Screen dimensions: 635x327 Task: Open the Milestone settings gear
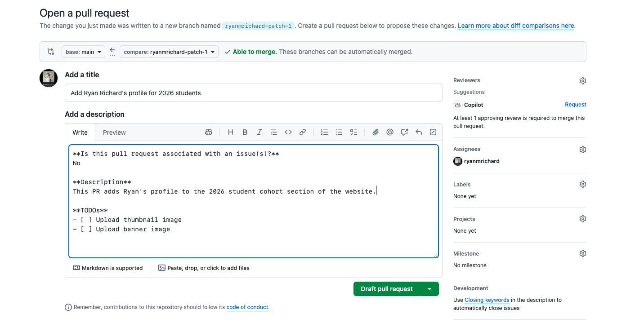(582, 253)
